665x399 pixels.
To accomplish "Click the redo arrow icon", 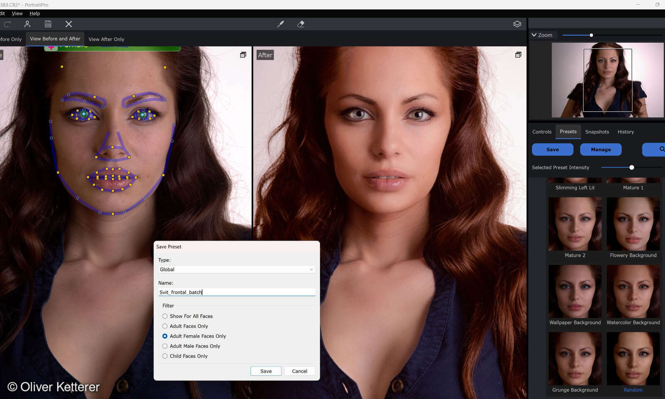I will click(7, 24).
